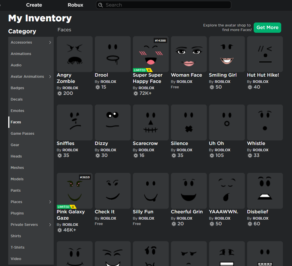
Task: Switch to the Heads category
Action: coord(31,156)
